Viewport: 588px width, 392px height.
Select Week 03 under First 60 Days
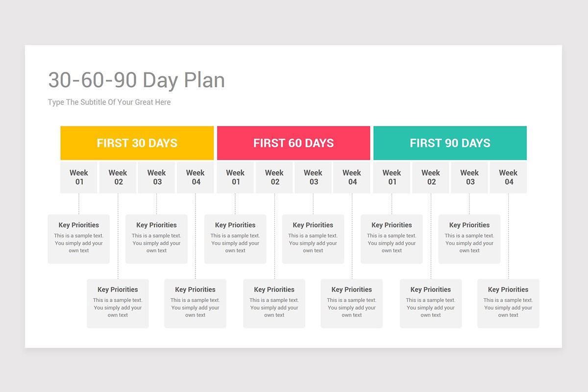coord(313,177)
